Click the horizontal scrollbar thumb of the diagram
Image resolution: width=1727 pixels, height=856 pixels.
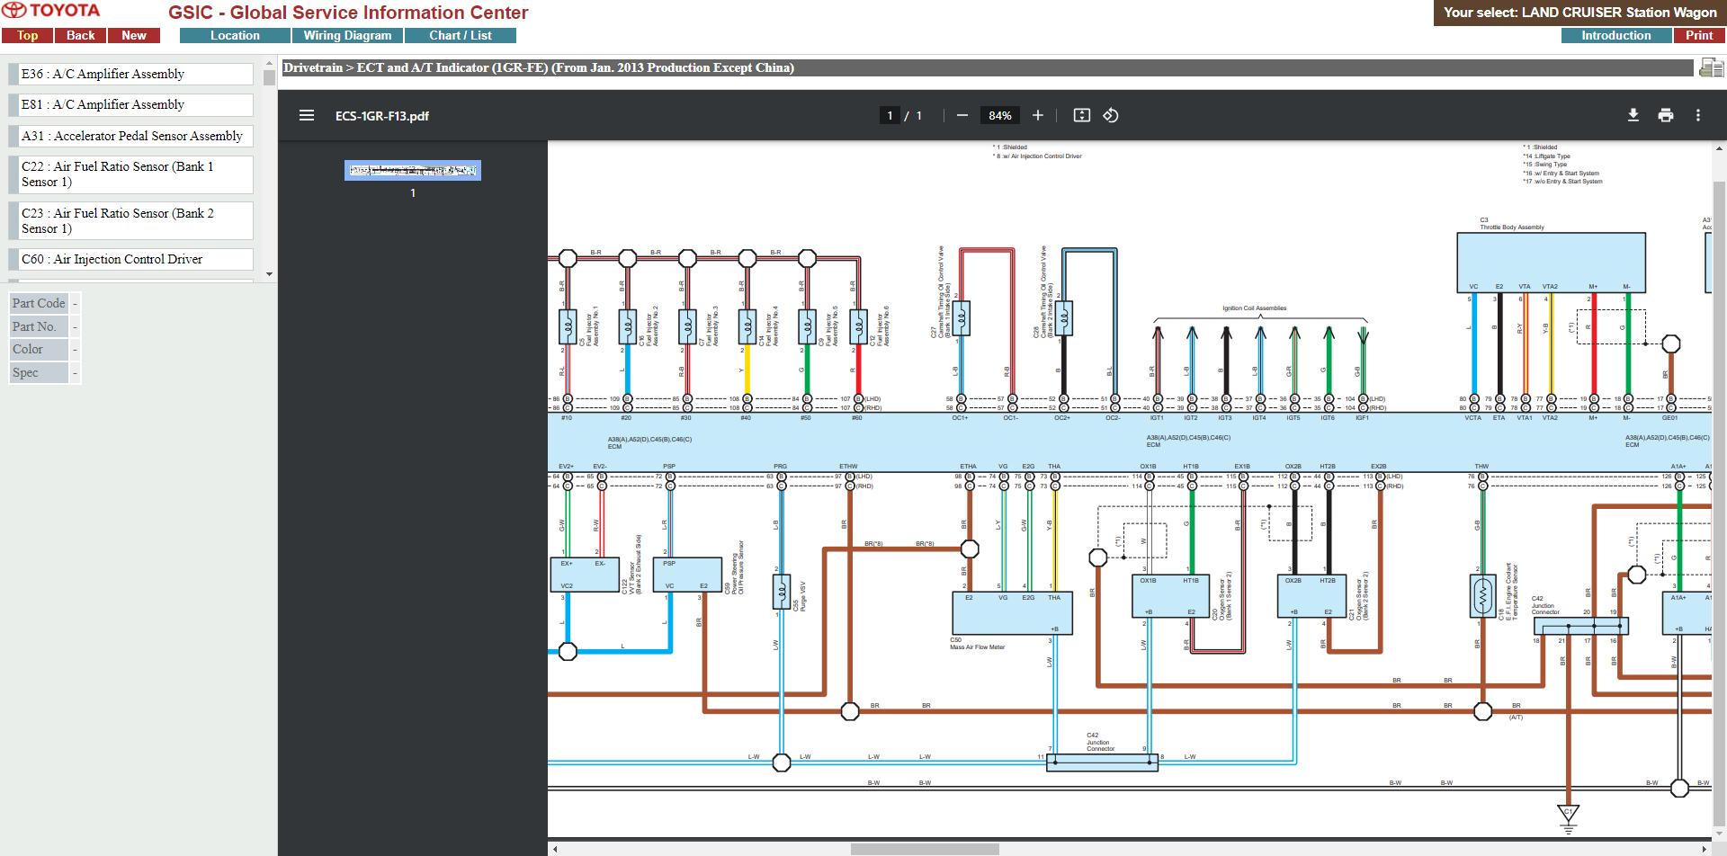point(925,849)
